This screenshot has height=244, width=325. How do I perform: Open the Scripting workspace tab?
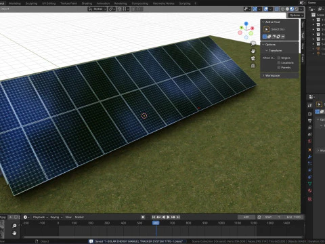(x=185, y=3)
